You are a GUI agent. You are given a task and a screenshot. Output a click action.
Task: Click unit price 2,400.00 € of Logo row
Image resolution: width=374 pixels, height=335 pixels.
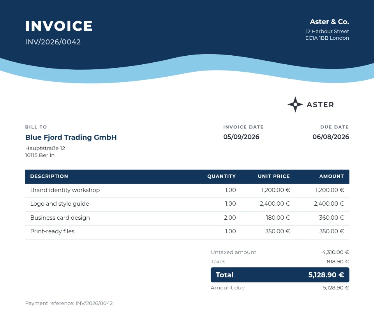click(275, 204)
